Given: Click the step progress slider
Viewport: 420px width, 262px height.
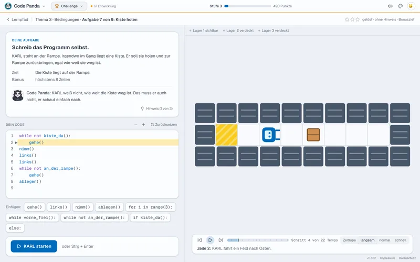Looking at the screenshot, I should [x=258, y=240].
